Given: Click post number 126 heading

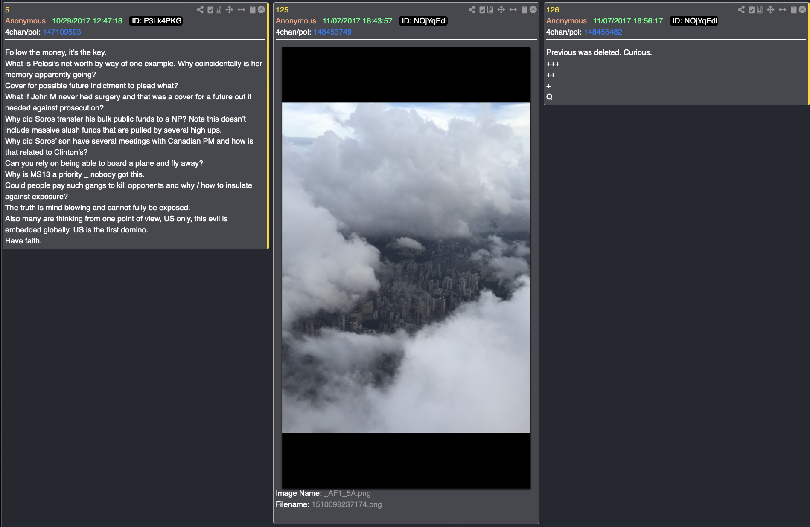Looking at the screenshot, I should coord(553,10).
